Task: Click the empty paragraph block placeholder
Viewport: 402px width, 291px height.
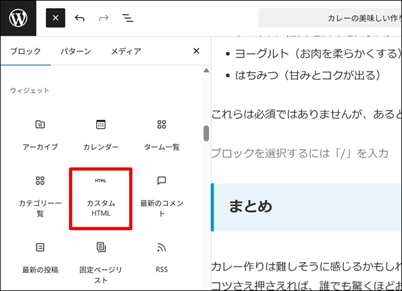Action: coord(300,153)
